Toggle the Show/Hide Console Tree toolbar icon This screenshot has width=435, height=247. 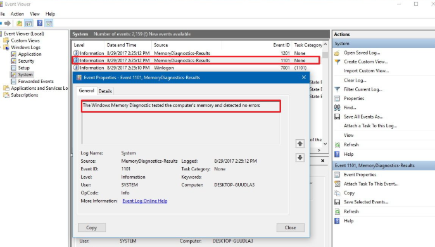pos(28,23)
